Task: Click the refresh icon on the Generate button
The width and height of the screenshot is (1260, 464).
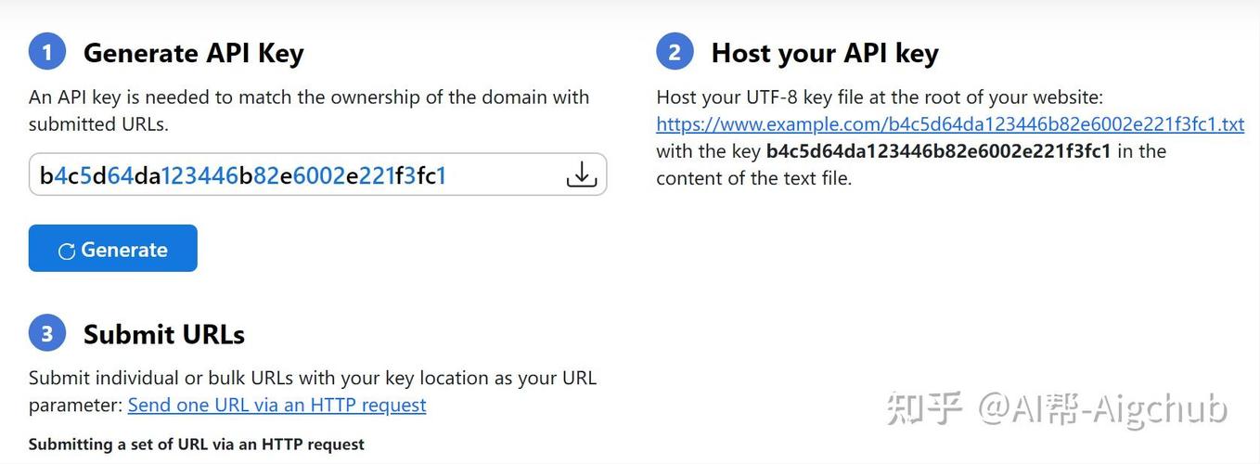Action: [x=67, y=251]
